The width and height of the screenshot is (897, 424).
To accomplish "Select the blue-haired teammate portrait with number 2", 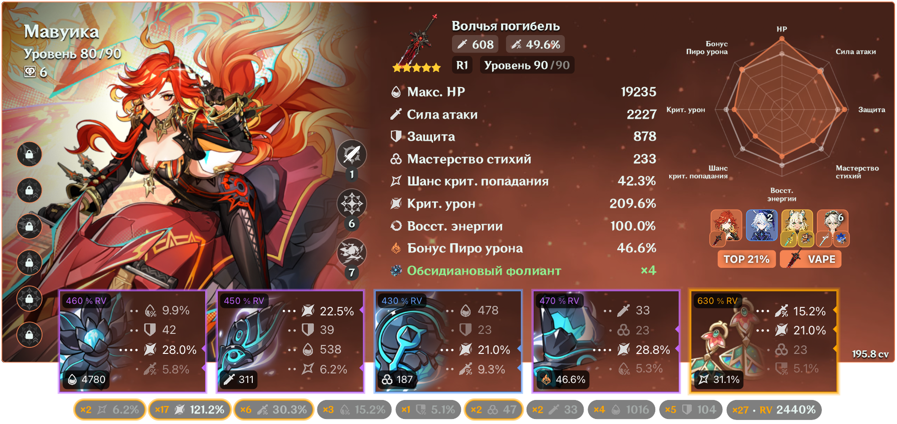I will pos(761,225).
